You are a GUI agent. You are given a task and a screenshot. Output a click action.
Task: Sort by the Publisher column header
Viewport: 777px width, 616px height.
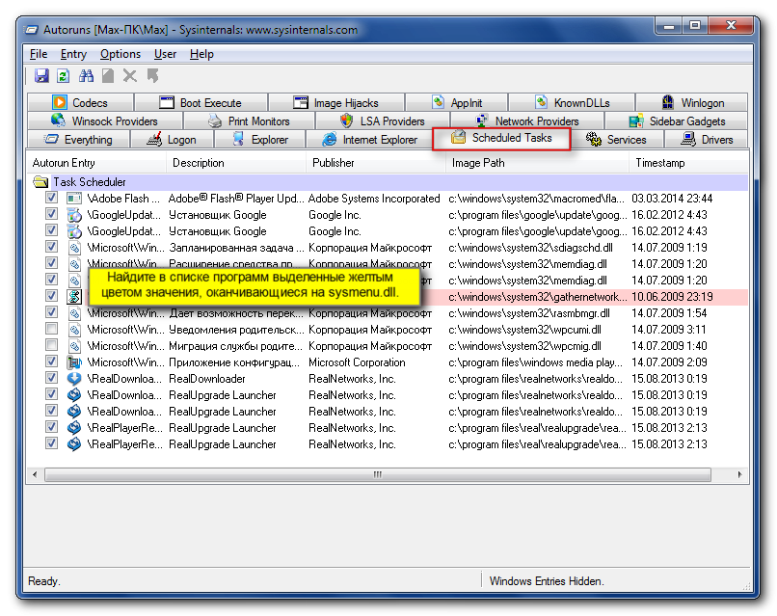coord(376,163)
